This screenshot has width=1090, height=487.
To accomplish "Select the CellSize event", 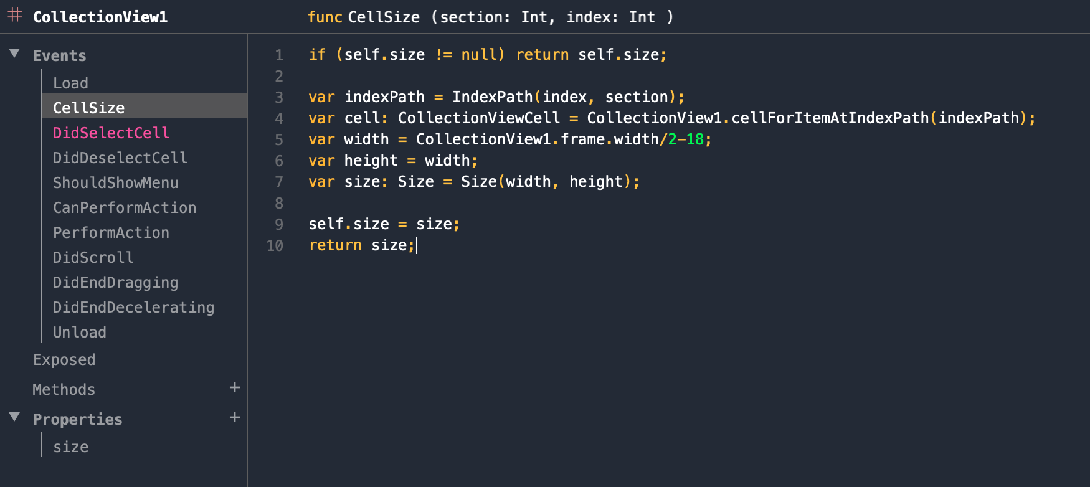I will pos(145,106).
